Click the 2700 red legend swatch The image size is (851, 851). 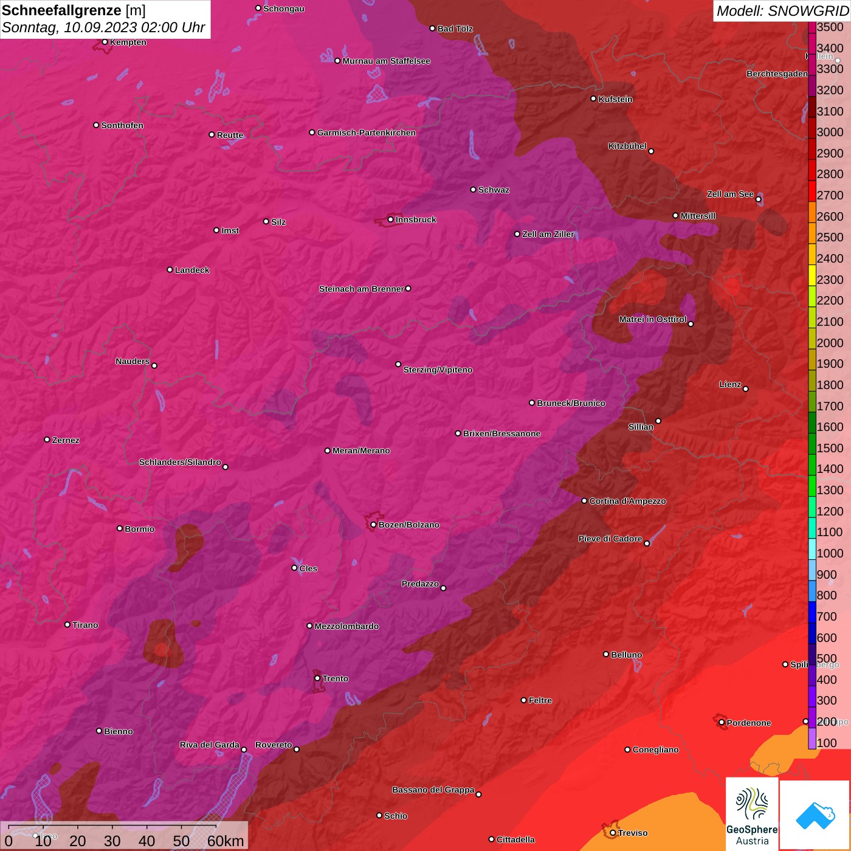coord(811,191)
